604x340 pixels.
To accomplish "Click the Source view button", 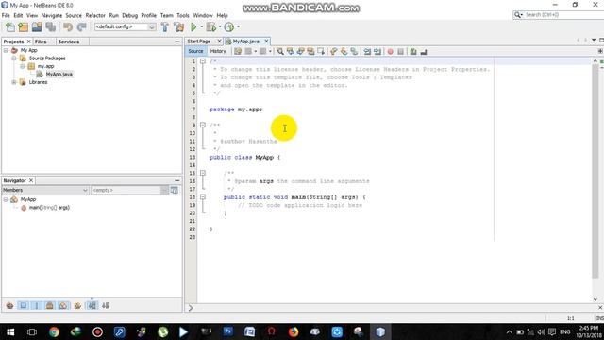I will pos(195,51).
